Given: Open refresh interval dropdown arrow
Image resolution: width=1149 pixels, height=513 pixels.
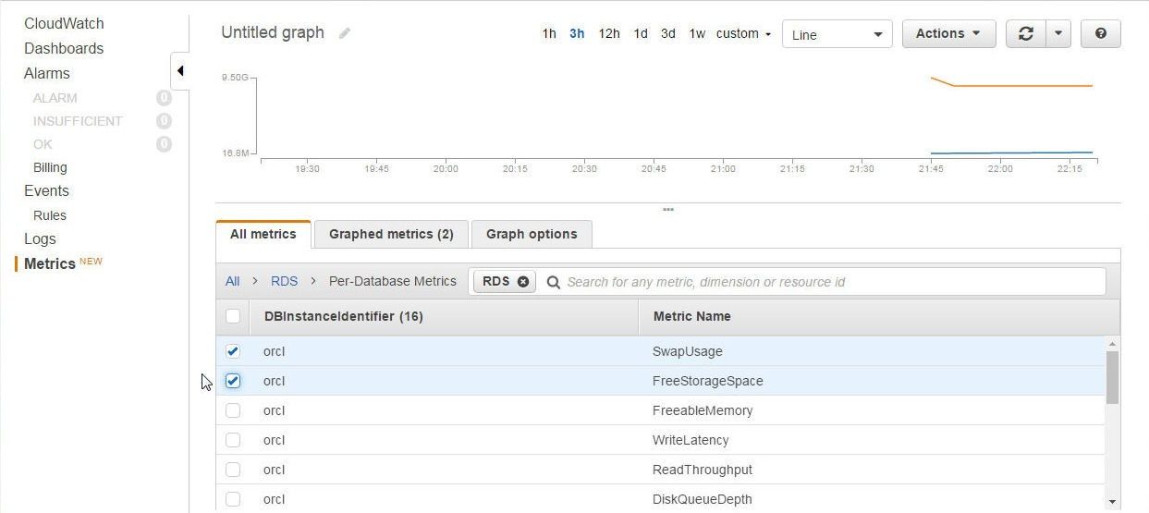Looking at the screenshot, I should coord(1058,33).
